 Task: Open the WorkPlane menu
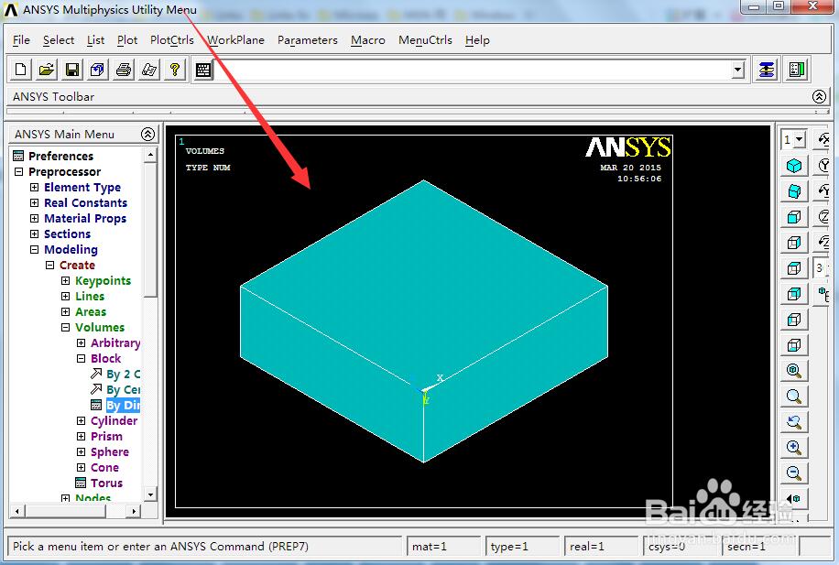(235, 40)
